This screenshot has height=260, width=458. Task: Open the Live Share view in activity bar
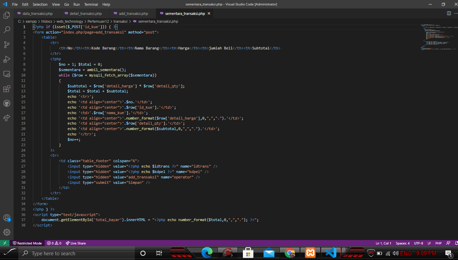click(x=7, y=118)
